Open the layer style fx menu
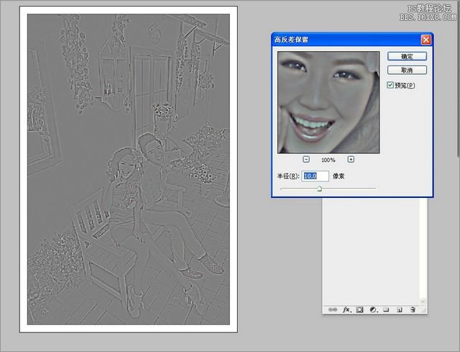The image size is (460, 352). pyautogui.click(x=346, y=309)
